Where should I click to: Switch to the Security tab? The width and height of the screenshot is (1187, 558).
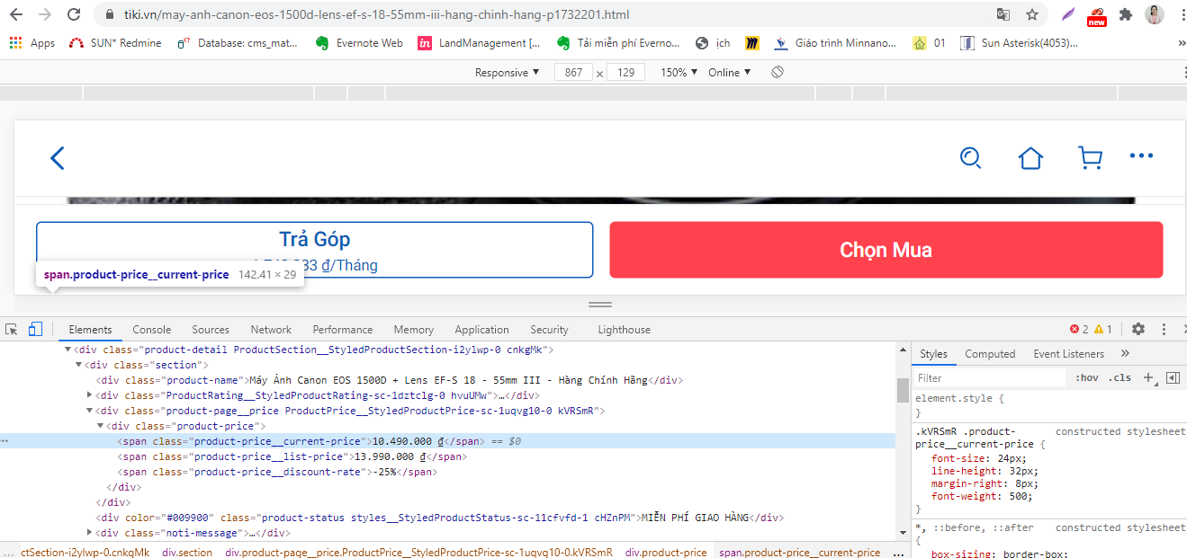click(x=549, y=330)
